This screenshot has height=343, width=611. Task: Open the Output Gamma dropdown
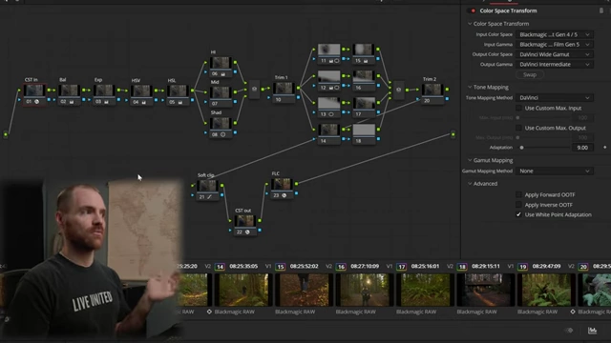pyautogui.click(x=555, y=64)
